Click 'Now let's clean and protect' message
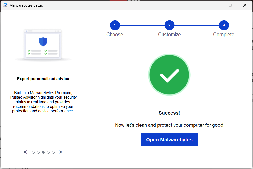The height and width of the screenshot is (169, 253). [x=169, y=125]
